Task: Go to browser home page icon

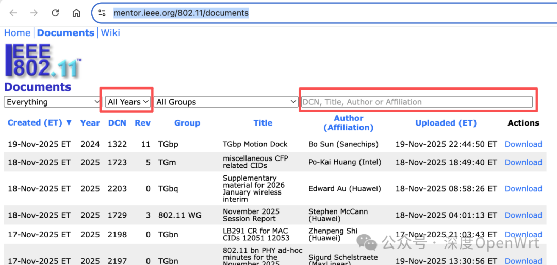Action: click(x=76, y=13)
